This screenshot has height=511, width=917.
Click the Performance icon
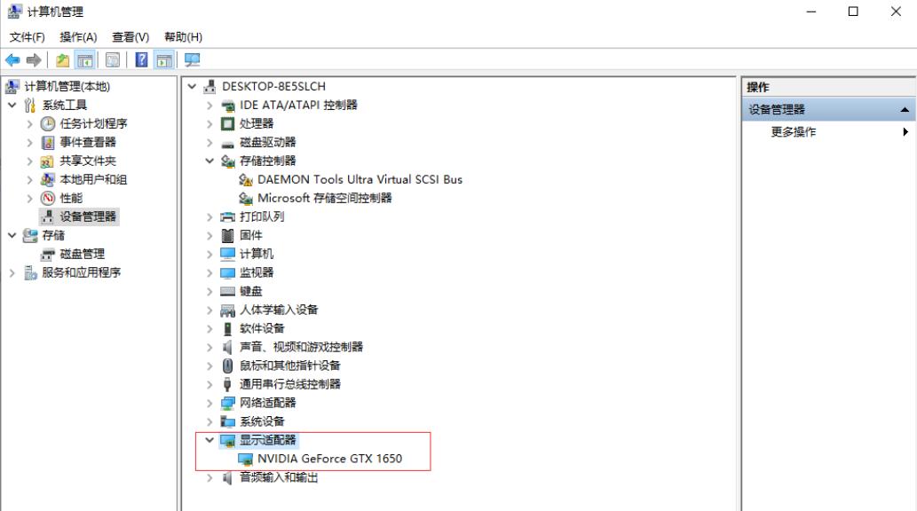click(48, 198)
